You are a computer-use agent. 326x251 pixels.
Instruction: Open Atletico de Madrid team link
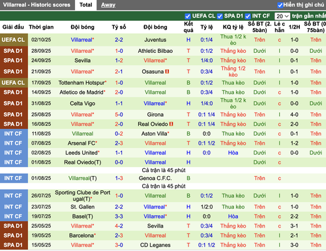coord(82,93)
